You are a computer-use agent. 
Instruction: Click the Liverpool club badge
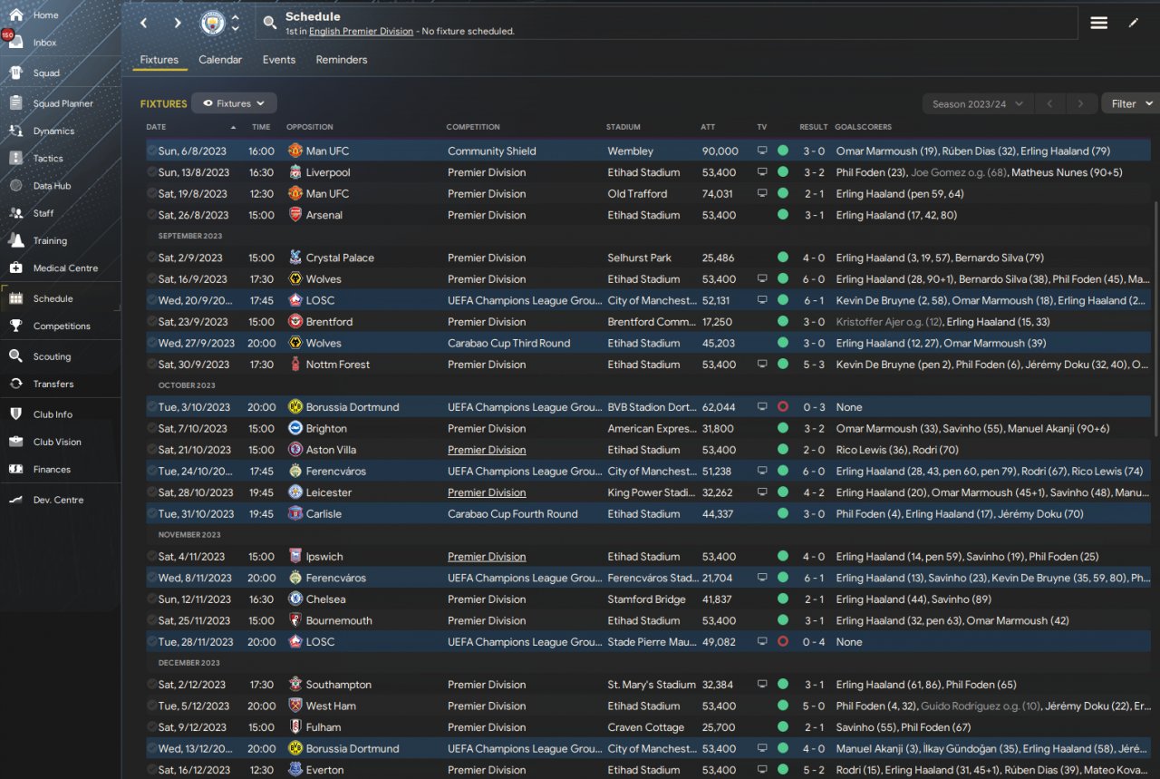(295, 172)
